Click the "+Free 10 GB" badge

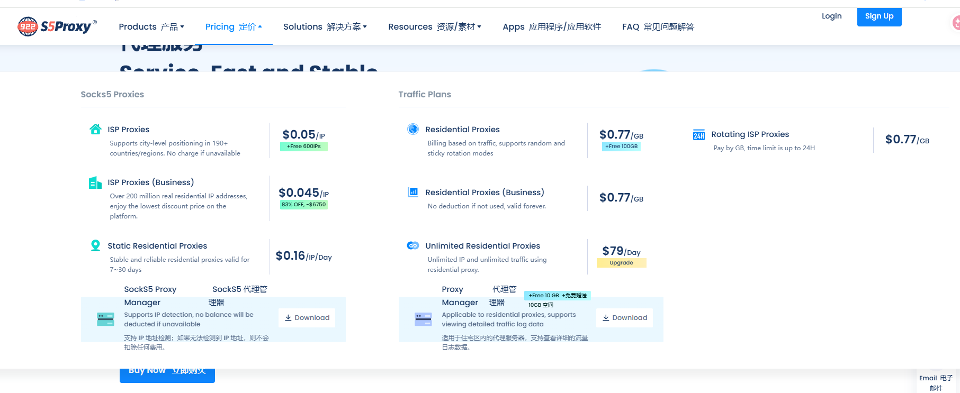[558, 296]
